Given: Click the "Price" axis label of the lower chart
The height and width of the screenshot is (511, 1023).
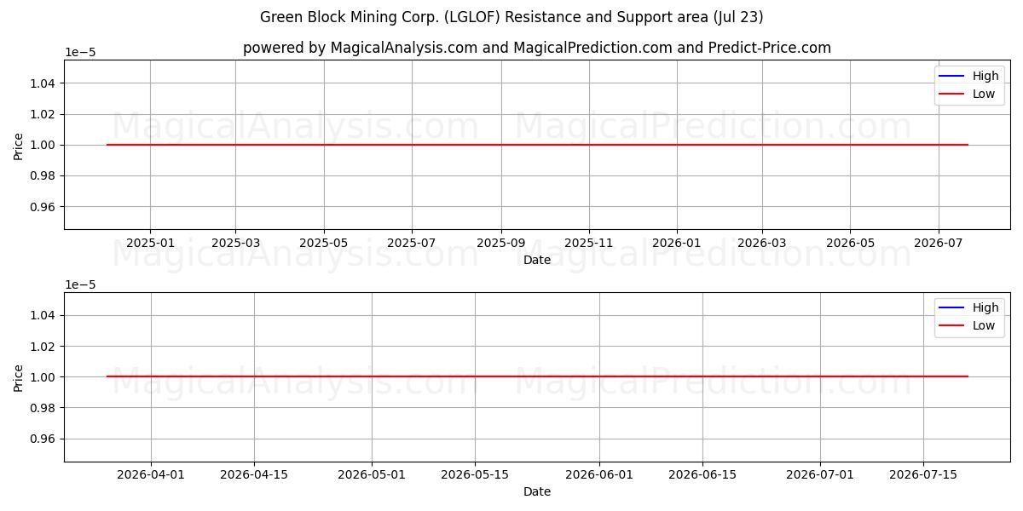Looking at the screenshot, I should pyautogui.click(x=19, y=377).
